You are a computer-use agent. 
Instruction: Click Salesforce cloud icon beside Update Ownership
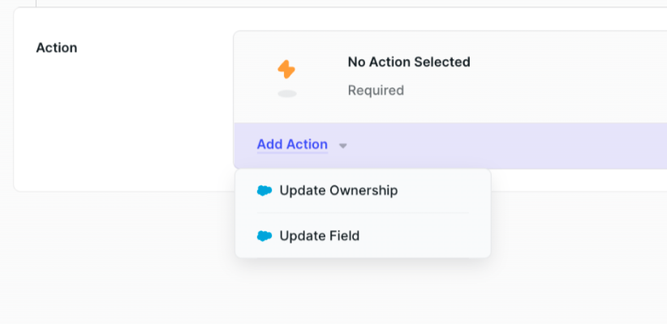tap(265, 191)
